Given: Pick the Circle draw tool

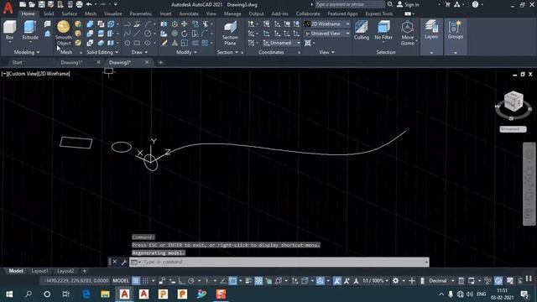Looking at the screenshot, I should click(x=148, y=34).
